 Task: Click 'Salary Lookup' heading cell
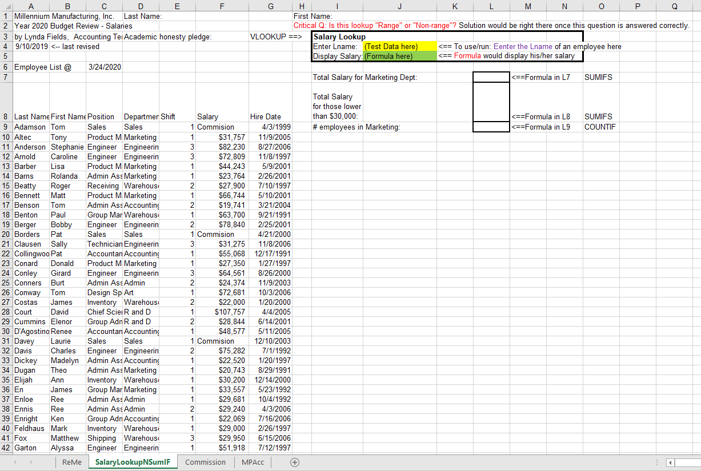point(339,37)
